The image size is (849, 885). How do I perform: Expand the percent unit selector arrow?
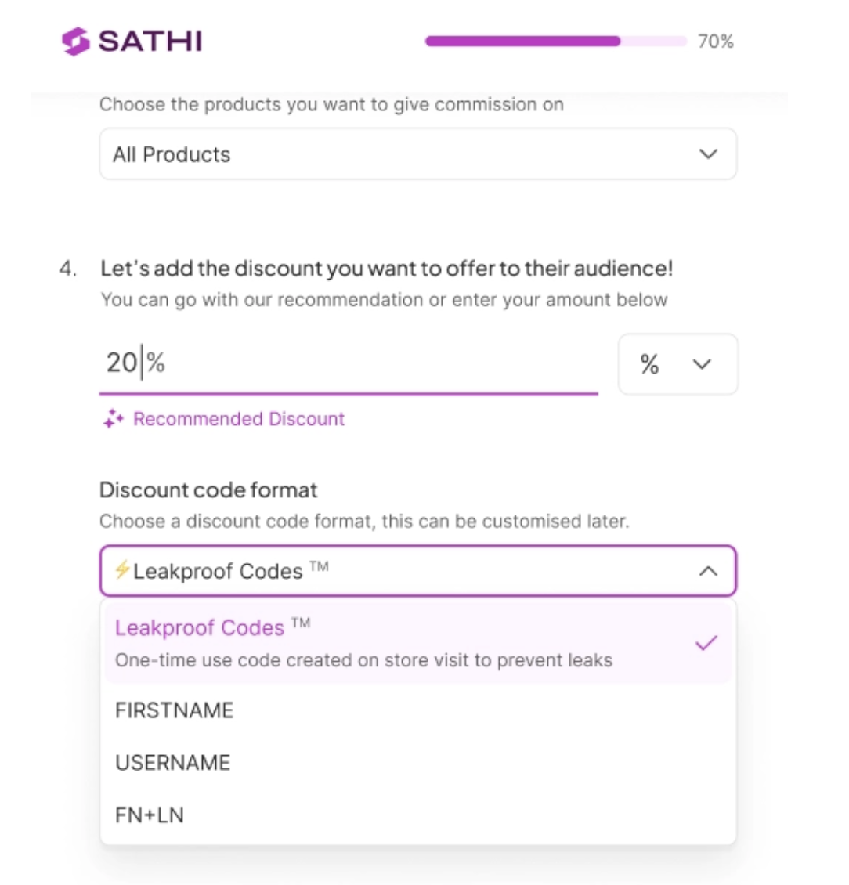click(x=702, y=364)
